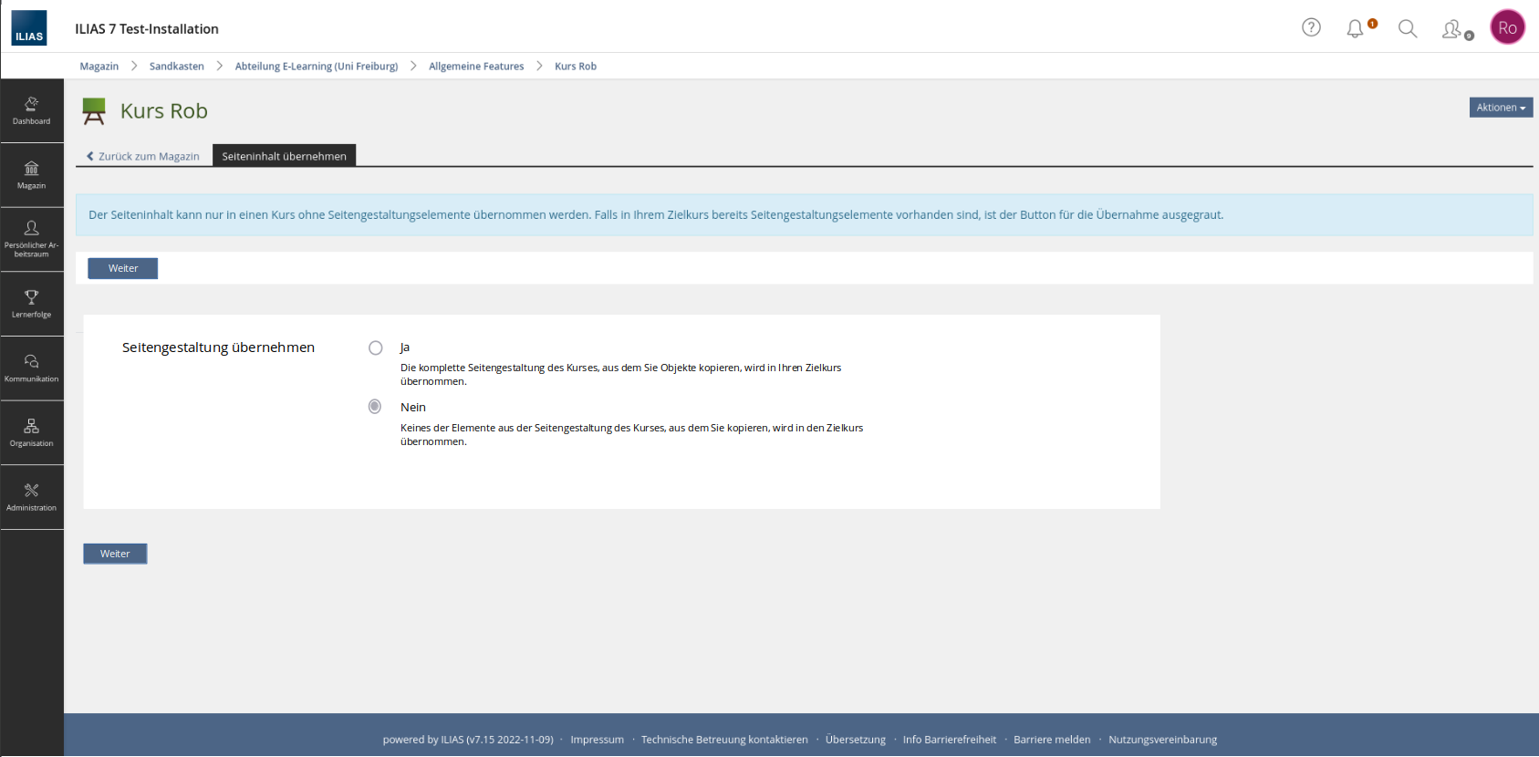Select the 'Nein' radio button
The height and width of the screenshot is (757, 1539).
(375, 407)
